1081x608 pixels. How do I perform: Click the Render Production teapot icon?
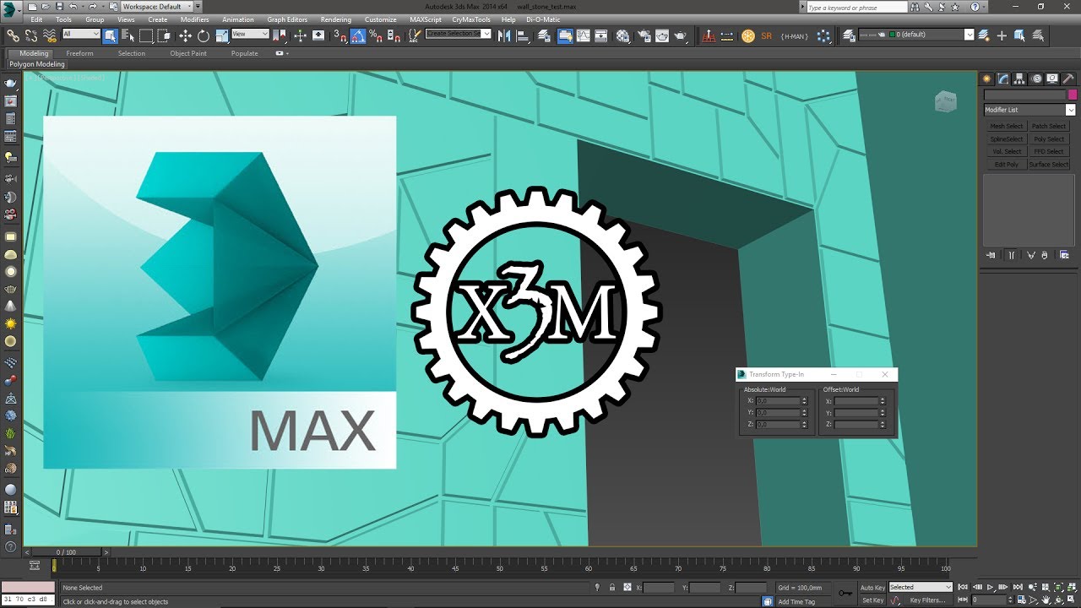click(x=681, y=35)
